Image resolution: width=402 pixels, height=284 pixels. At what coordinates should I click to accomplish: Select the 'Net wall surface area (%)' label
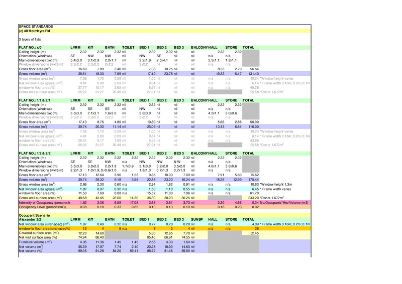tap(38, 237)
